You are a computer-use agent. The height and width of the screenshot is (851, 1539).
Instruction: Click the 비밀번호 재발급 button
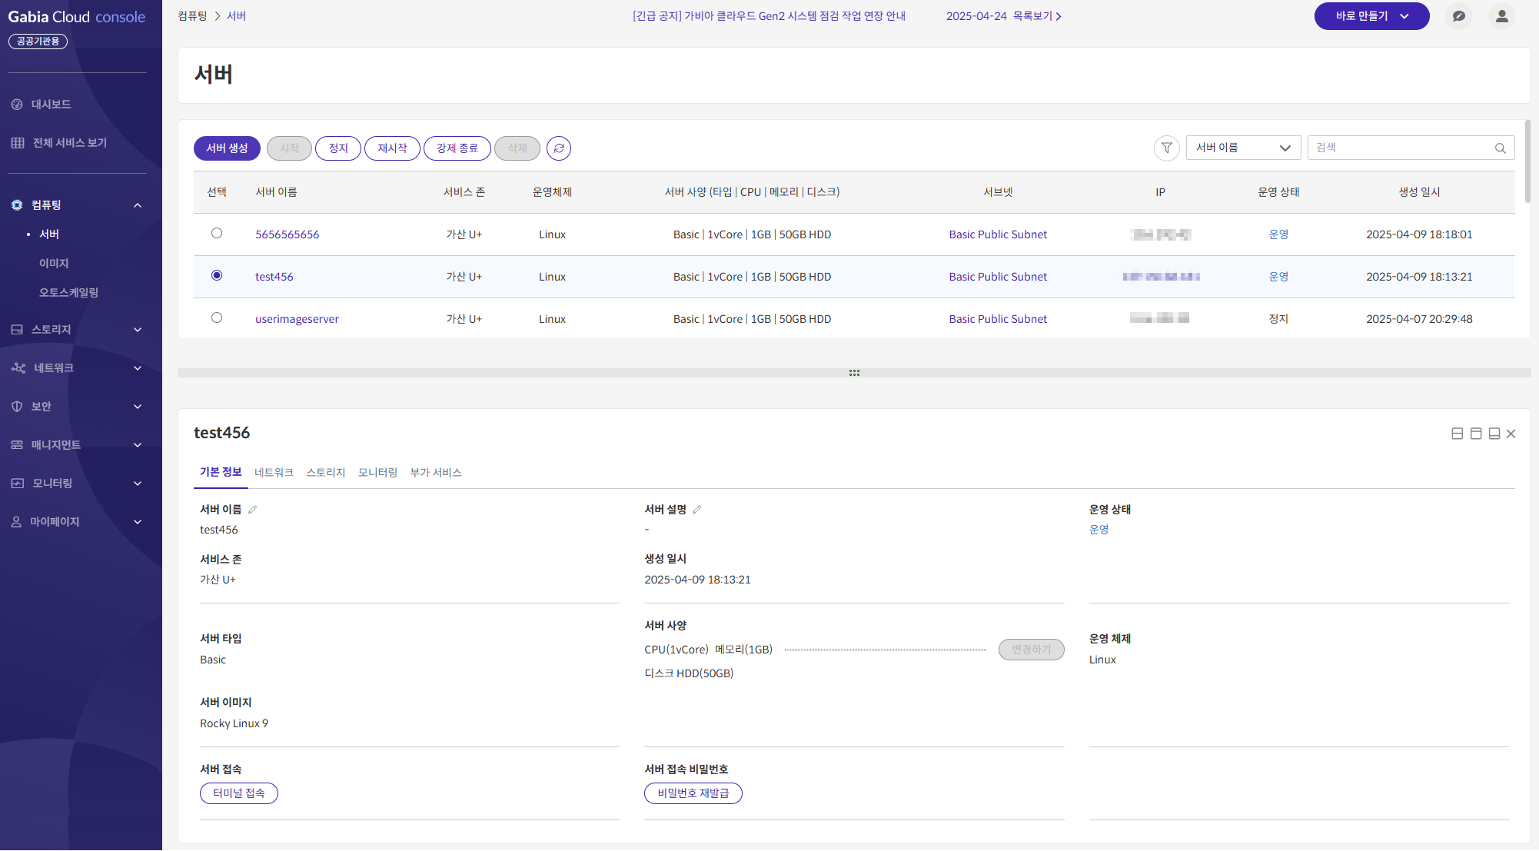(x=693, y=793)
